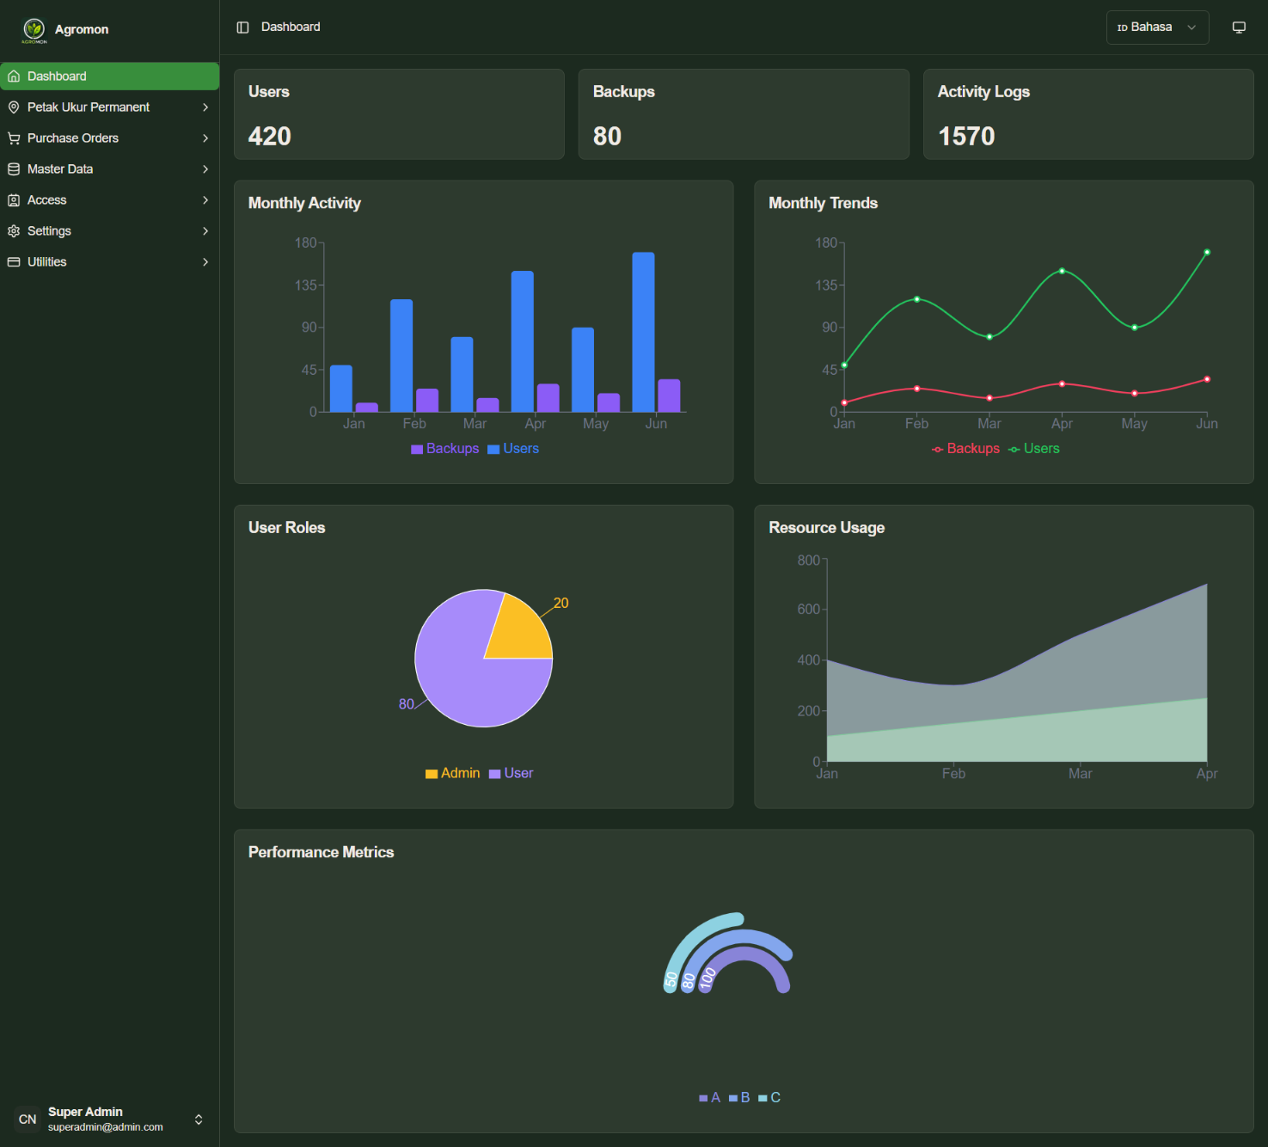The height and width of the screenshot is (1147, 1268).
Task: Click the Users stat card
Action: [399, 114]
